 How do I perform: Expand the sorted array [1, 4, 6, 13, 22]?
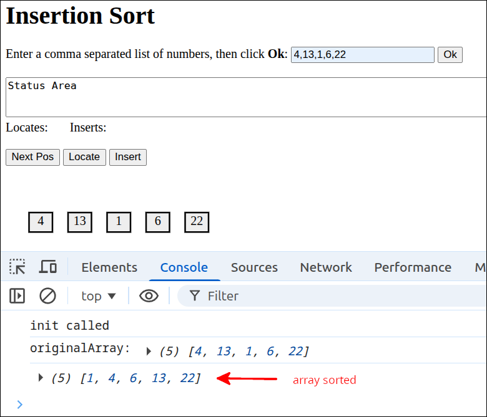(41, 378)
